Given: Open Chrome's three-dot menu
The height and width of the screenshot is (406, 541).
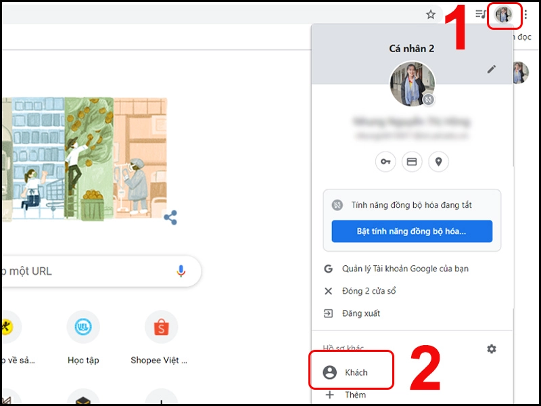Looking at the screenshot, I should pyautogui.click(x=525, y=14).
